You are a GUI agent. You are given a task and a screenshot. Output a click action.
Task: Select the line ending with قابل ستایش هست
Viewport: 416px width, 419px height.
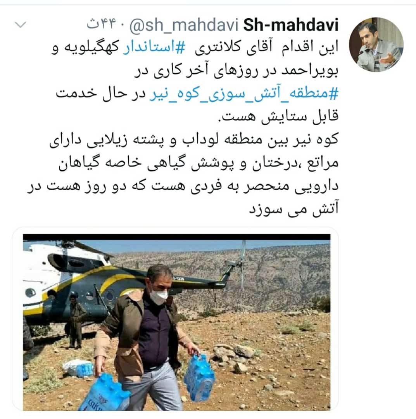tap(278, 116)
